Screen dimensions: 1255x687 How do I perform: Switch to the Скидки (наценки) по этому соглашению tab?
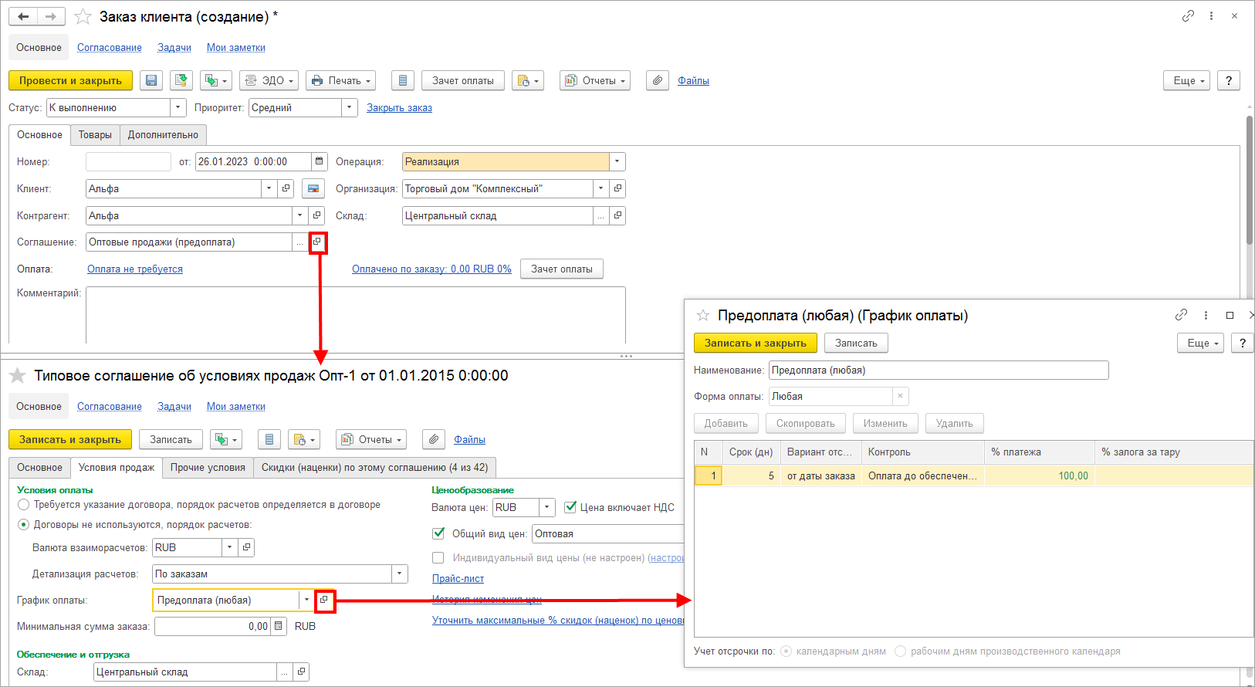(374, 467)
